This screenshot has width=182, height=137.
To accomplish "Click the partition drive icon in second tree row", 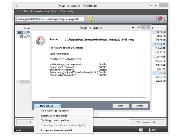I will (x=25, y=37).
